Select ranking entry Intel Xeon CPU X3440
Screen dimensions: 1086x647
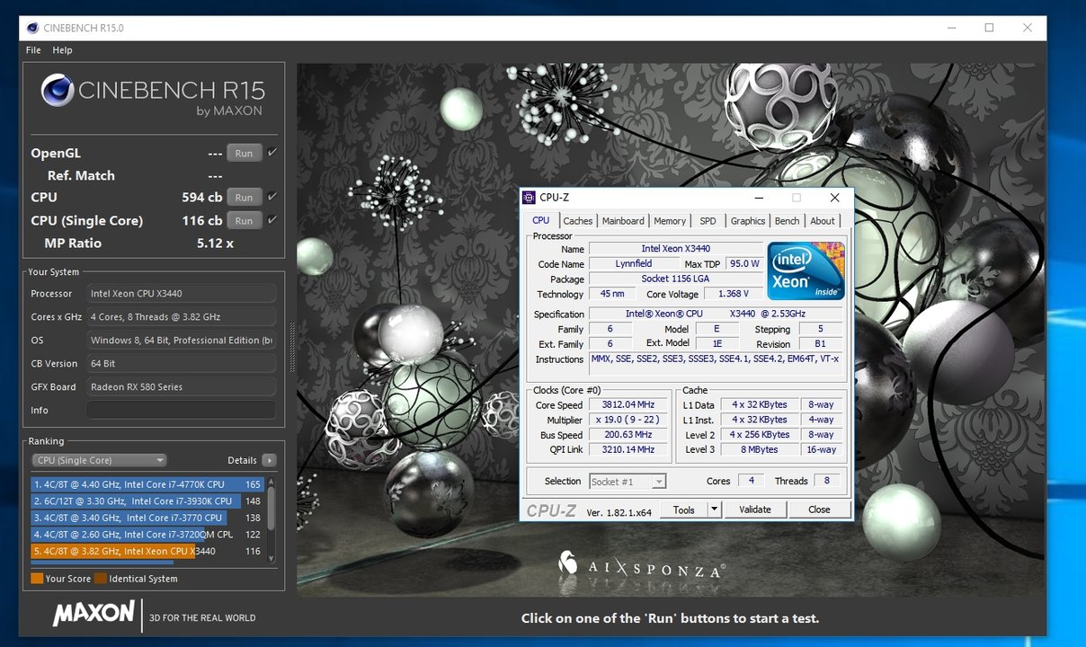147,552
